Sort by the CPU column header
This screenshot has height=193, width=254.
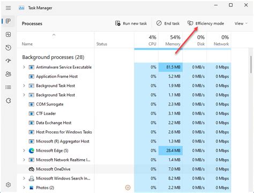tap(146, 40)
